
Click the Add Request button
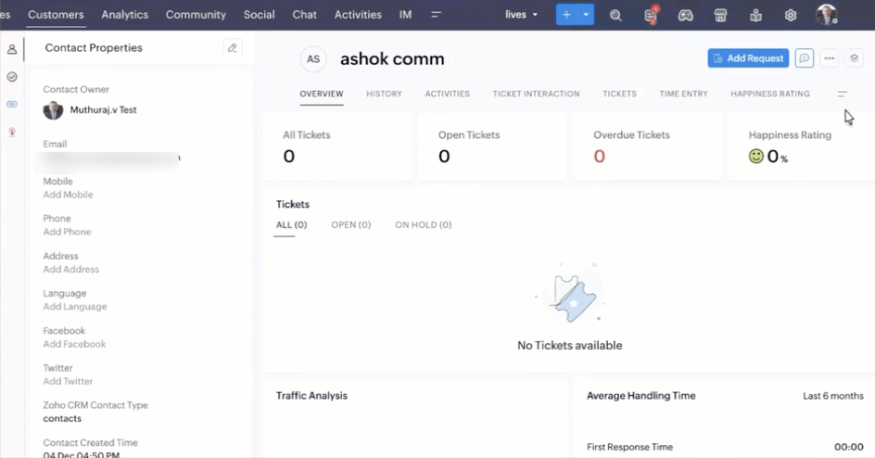[x=748, y=58]
